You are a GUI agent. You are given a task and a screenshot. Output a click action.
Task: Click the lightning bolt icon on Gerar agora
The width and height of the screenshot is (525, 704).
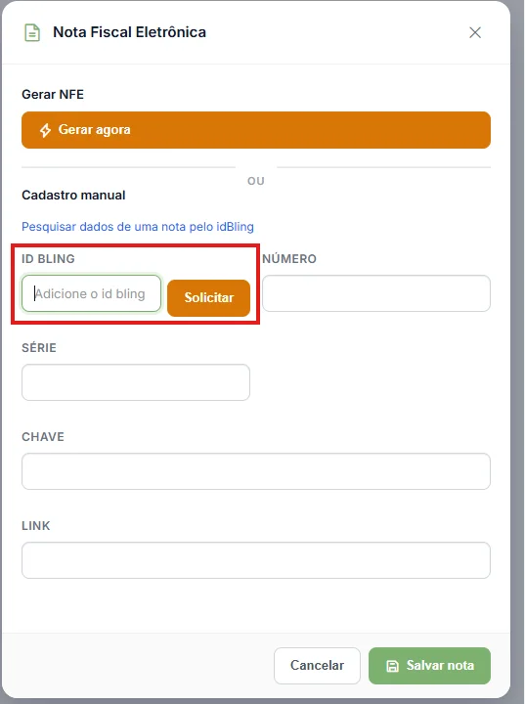tap(45, 130)
